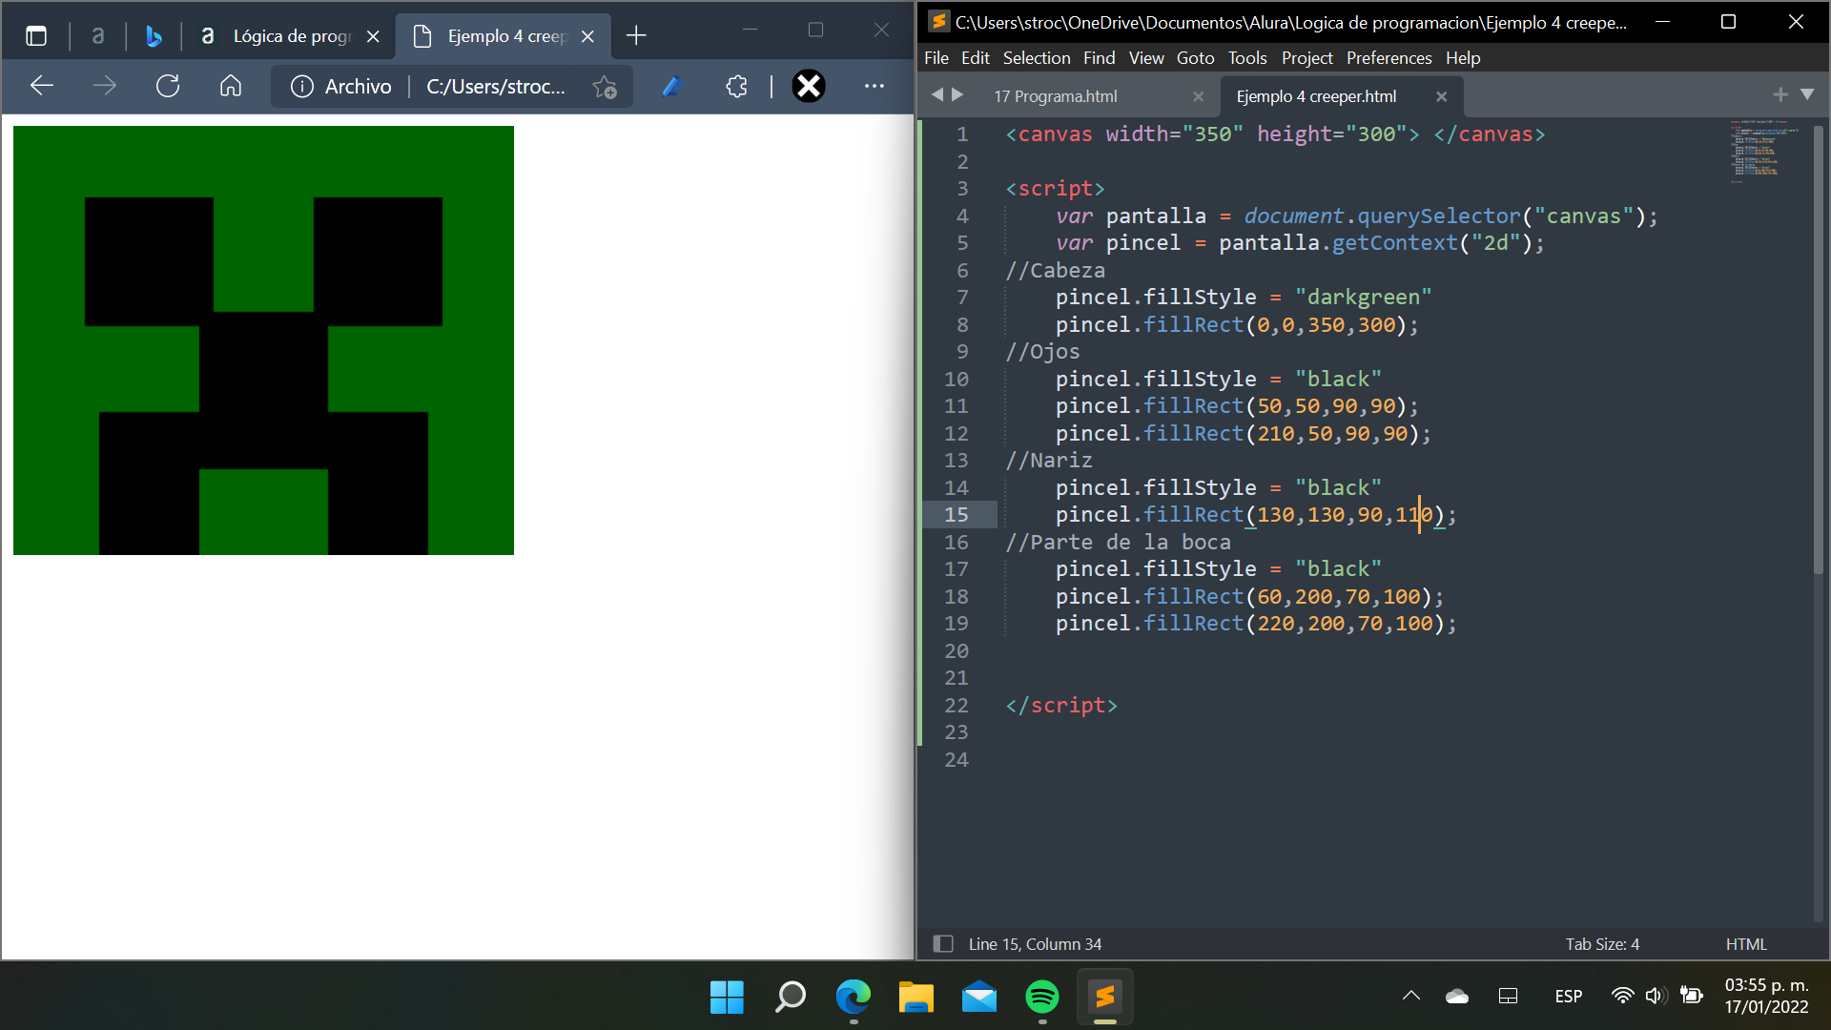Go to previous Sublime tab arrow
Viewport: 1831px width, 1030px height.
pos(936,94)
